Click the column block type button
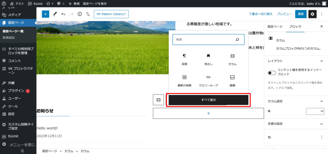Screen dimensions: 328x154 pos(158,100)
